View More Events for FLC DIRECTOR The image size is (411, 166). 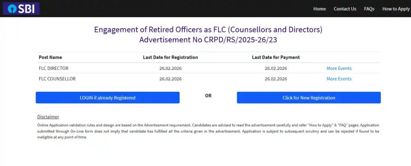(339, 68)
